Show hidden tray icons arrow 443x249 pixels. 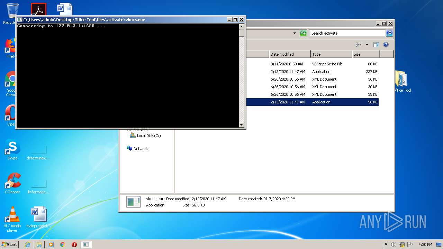[386, 244]
